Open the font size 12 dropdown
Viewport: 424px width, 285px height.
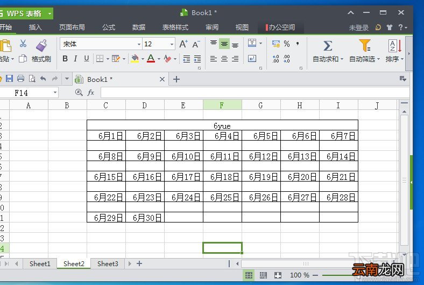172,44
